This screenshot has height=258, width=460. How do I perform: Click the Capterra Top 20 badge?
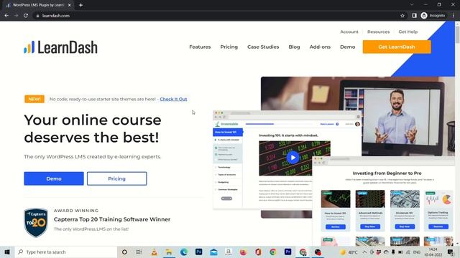(x=36, y=223)
